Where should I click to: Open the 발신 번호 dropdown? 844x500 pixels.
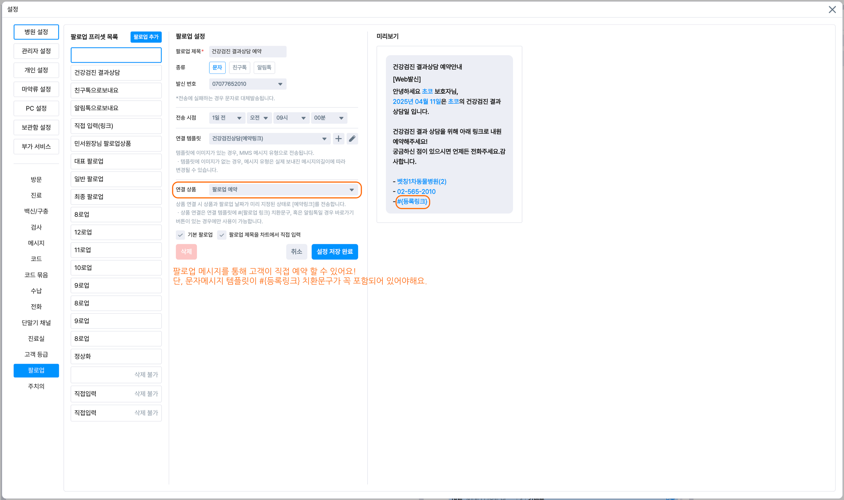[248, 84]
